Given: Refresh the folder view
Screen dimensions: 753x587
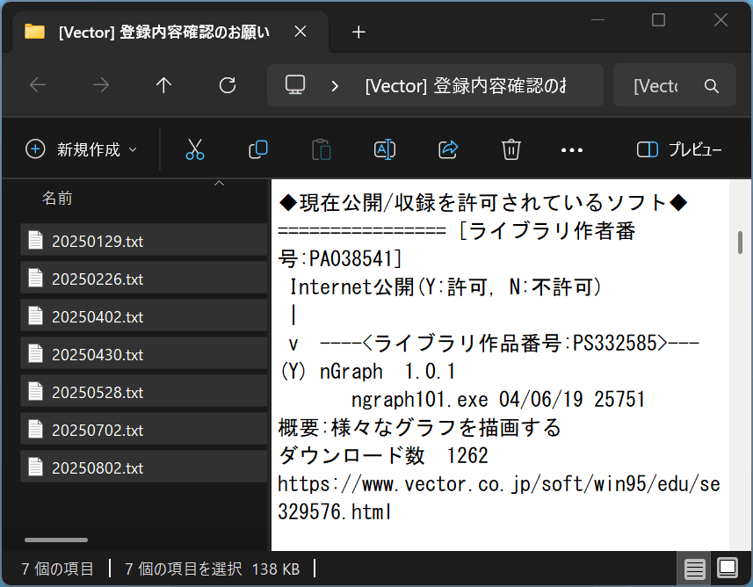Looking at the screenshot, I should 228,85.
